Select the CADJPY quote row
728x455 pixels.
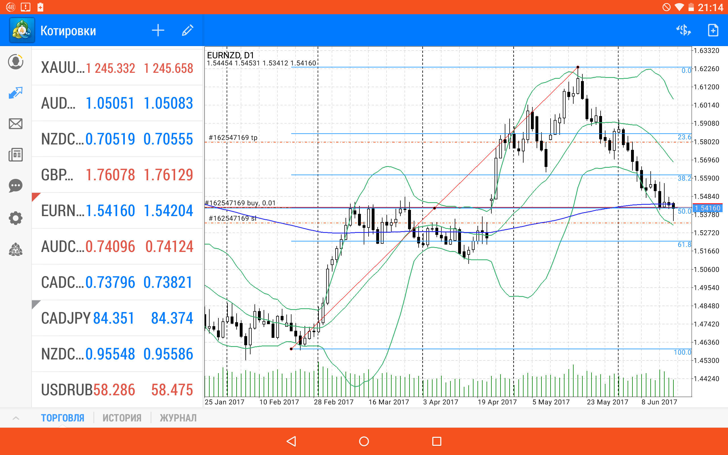[x=117, y=318]
